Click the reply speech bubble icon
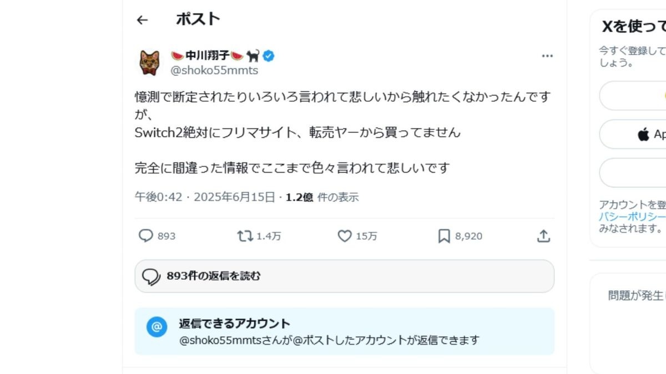This screenshot has height=374, width=666. (x=145, y=236)
